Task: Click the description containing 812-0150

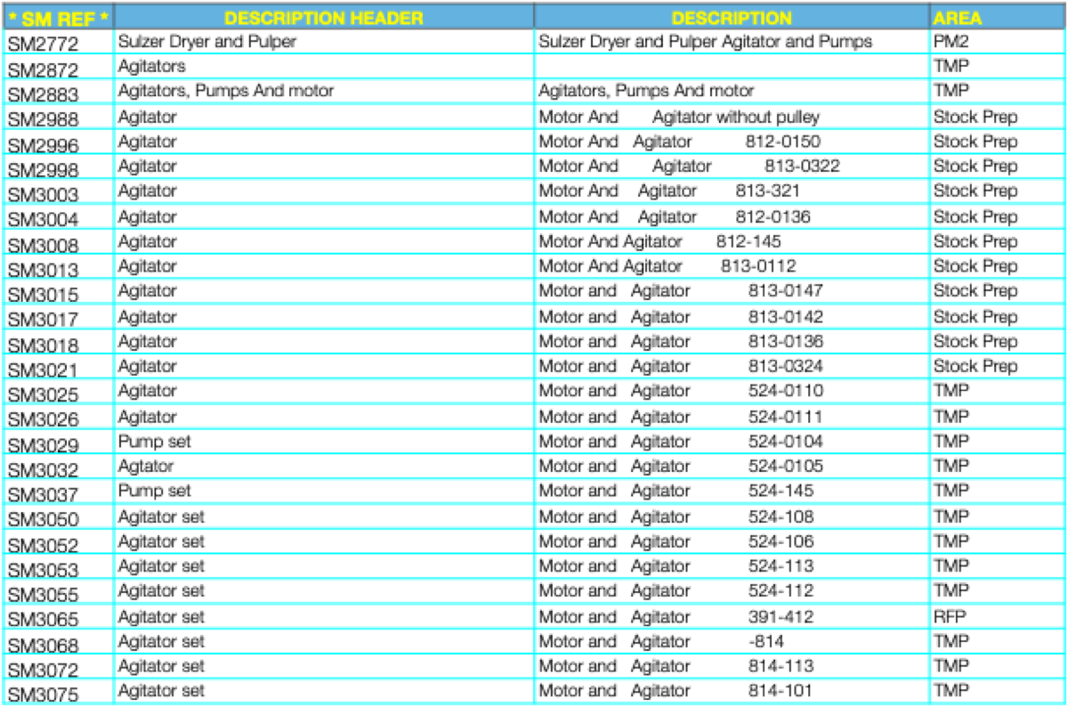Action: point(732,142)
